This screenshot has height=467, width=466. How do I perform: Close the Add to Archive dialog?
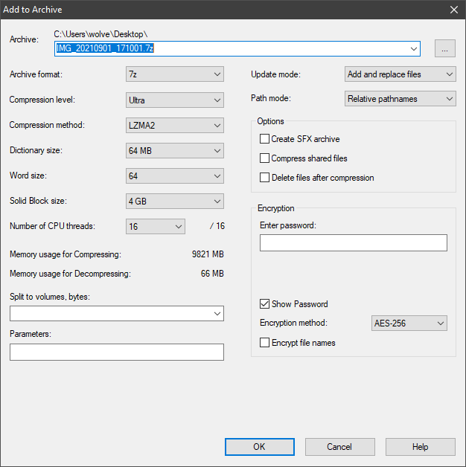454,10
